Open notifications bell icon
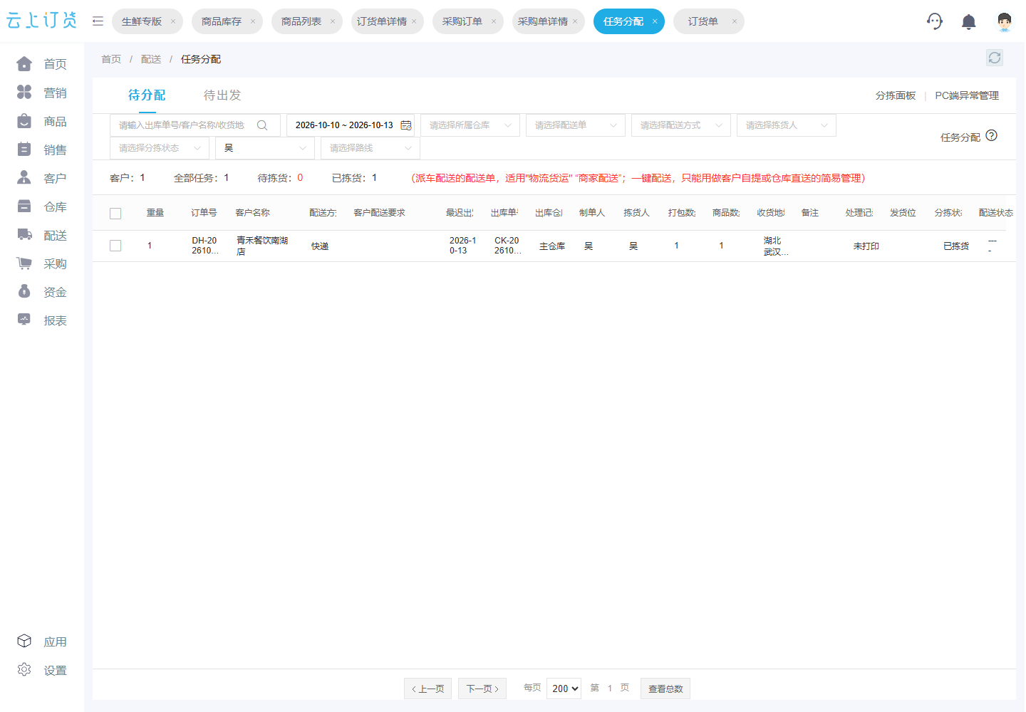1026x712 pixels. 969,22
